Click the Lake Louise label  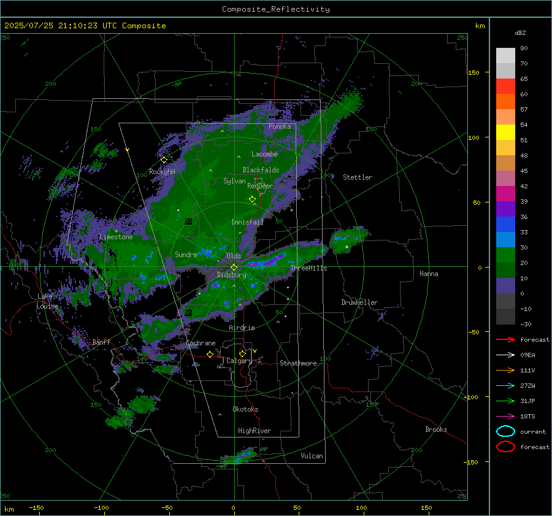[47, 301]
